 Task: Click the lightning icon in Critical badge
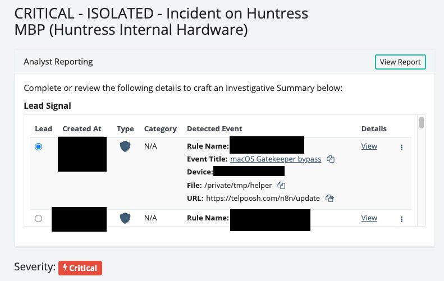pyautogui.click(x=65, y=268)
